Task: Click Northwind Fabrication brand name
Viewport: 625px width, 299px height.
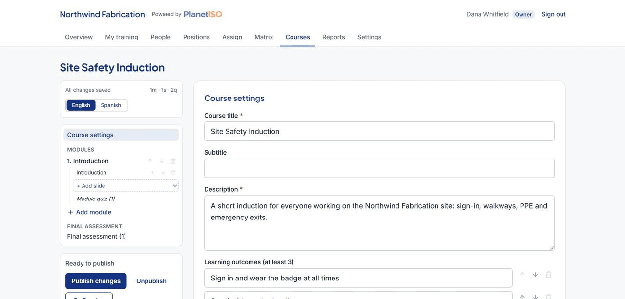Action: 103,14
